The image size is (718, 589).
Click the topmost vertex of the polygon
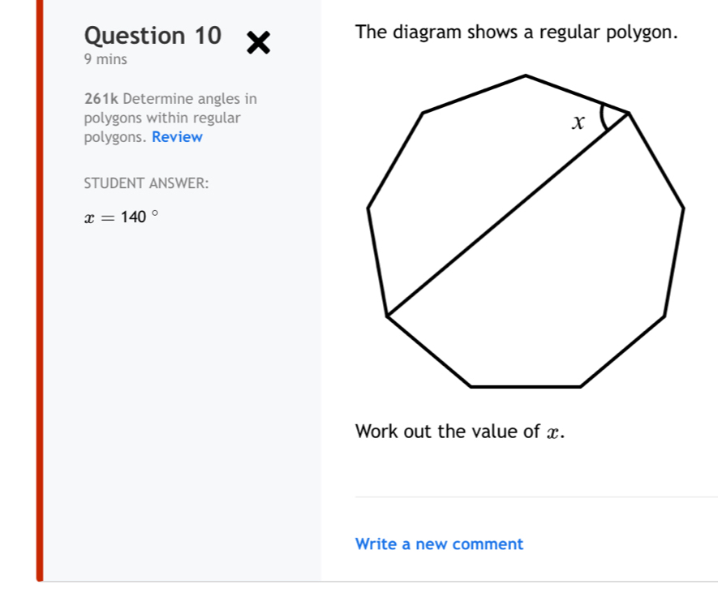[527, 75]
